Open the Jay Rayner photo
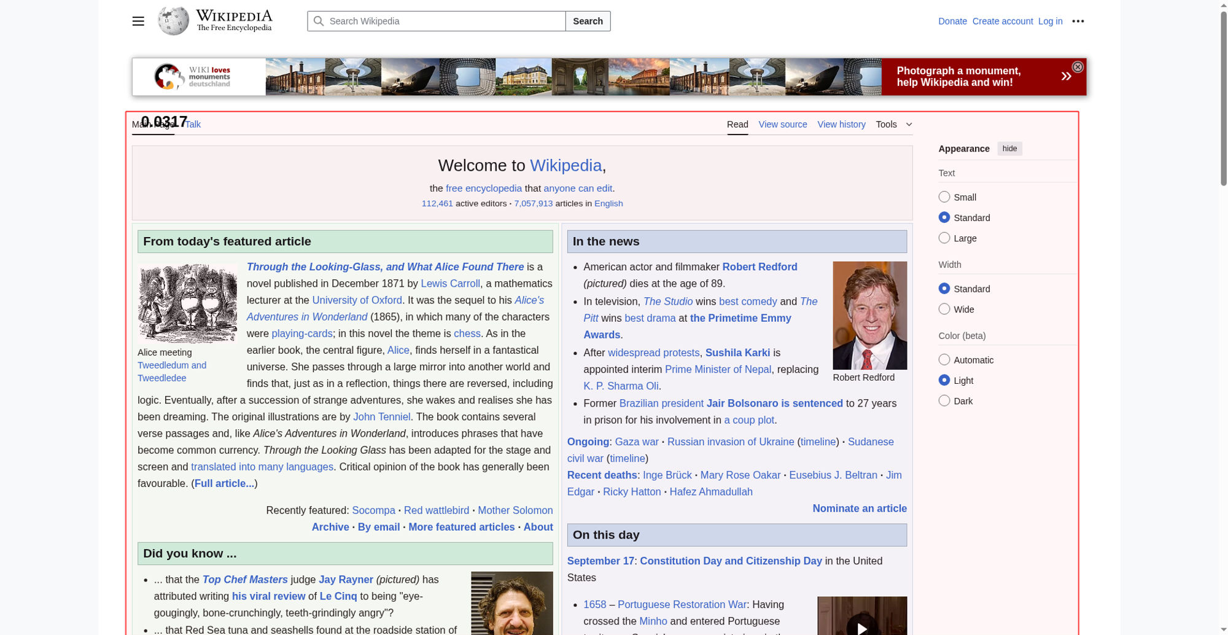1228x635 pixels. pos(511,604)
